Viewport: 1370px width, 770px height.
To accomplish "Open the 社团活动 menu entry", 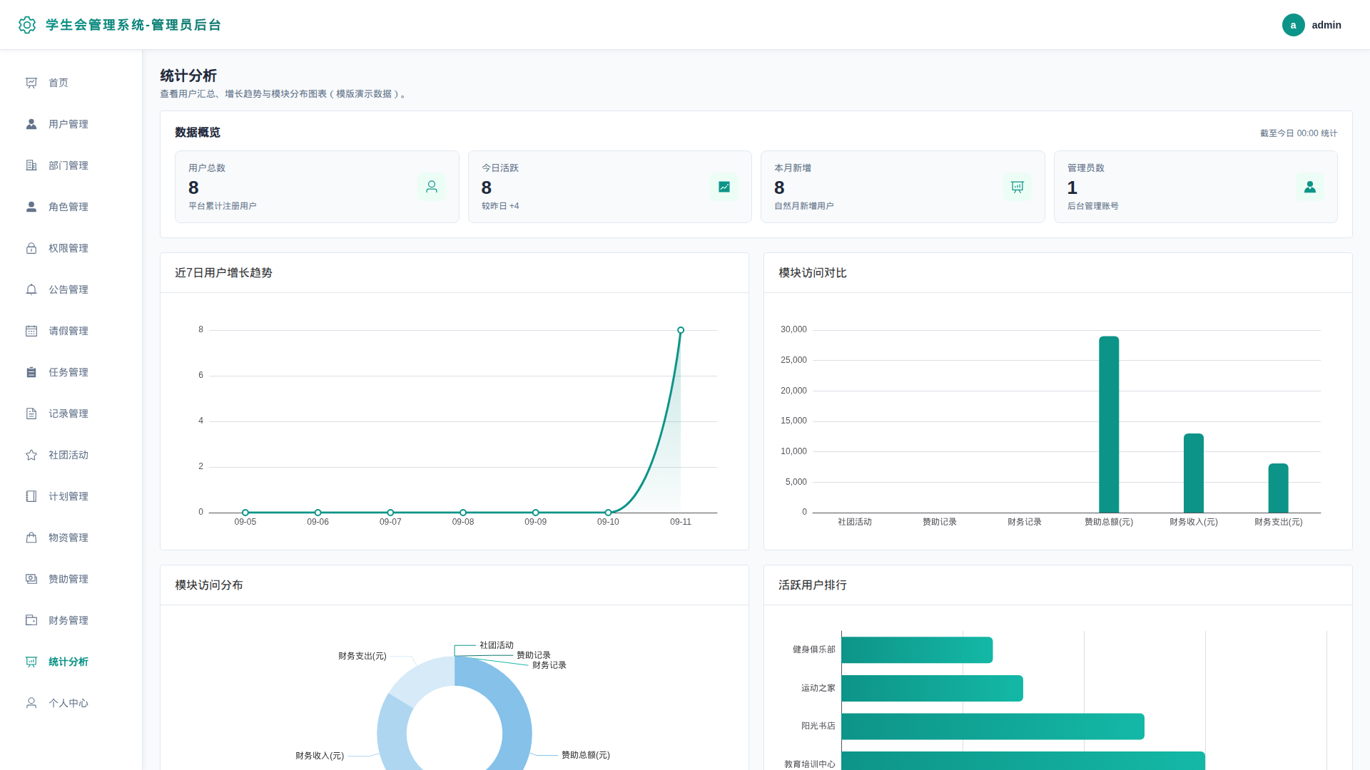I will coord(71,455).
